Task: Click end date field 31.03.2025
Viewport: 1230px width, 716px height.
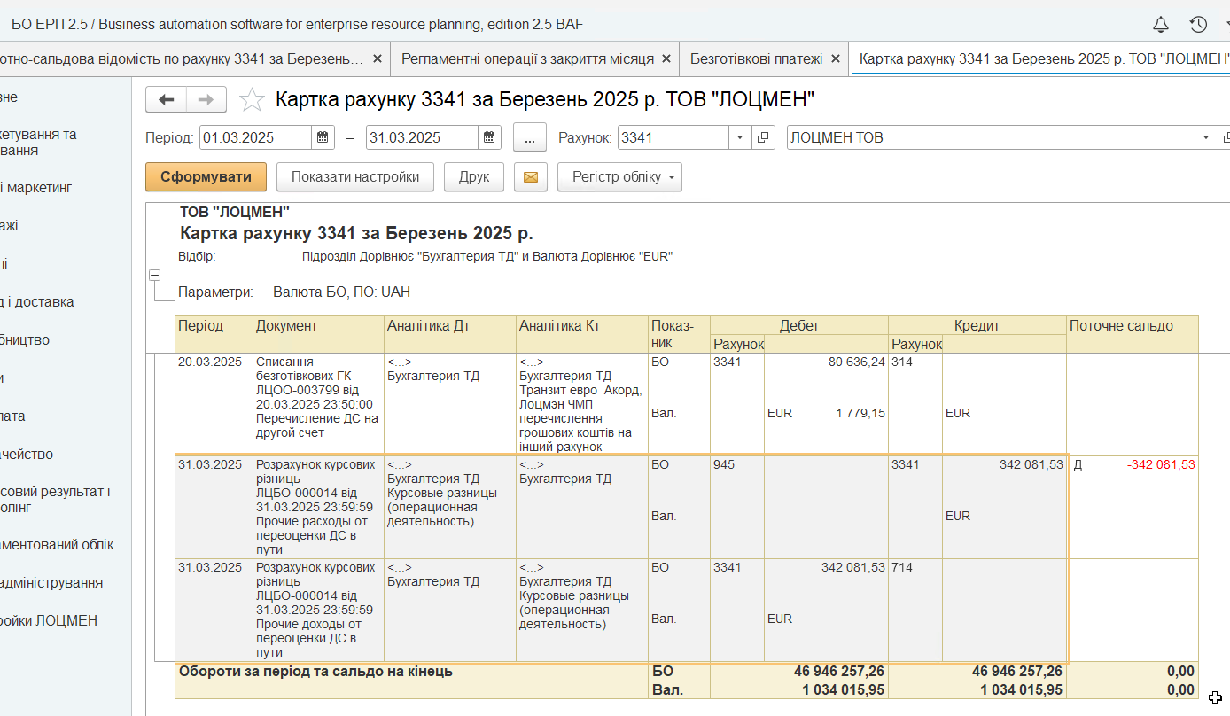Action: pos(423,137)
